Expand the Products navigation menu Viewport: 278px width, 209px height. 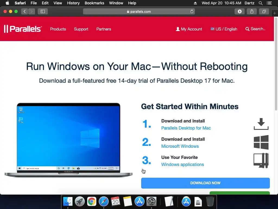click(58, 29)
